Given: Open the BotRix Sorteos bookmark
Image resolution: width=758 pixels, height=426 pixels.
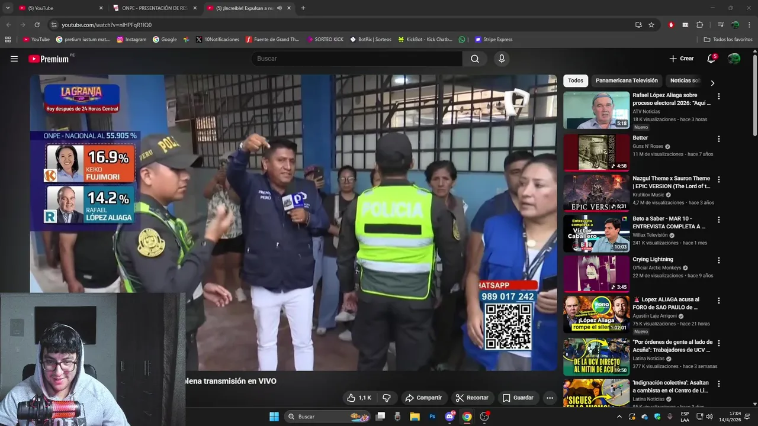Looking at the screenshot, I should click(x=371, y=40).
